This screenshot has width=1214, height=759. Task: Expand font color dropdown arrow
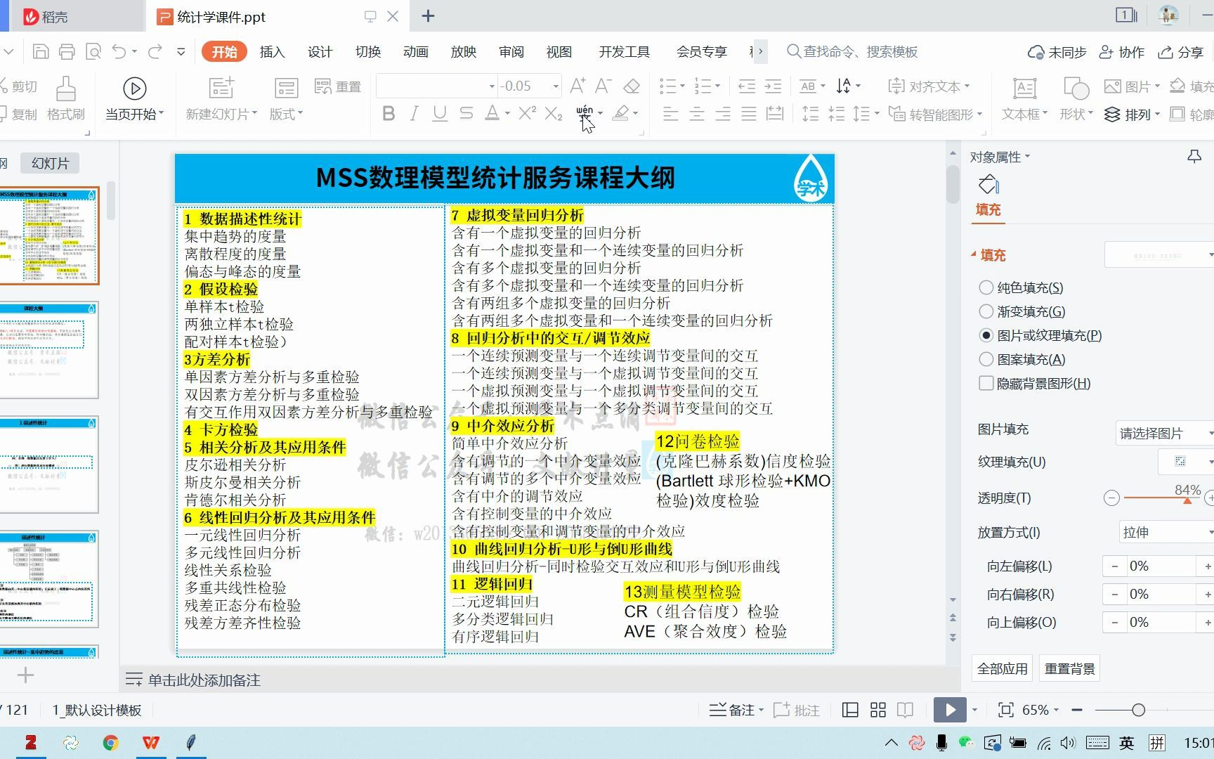[507, 113]
